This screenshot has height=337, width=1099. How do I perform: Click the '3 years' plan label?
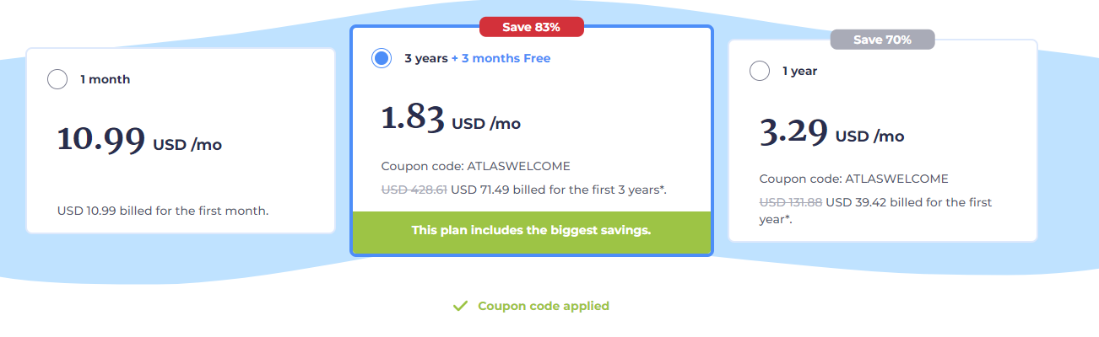pyautogui.click(x=425, y=58)
